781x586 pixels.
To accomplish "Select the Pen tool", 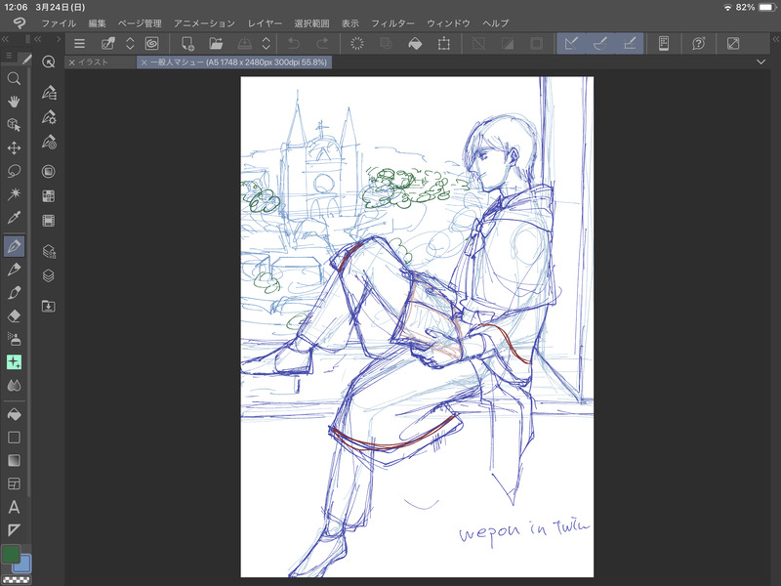I will [14, 246].
